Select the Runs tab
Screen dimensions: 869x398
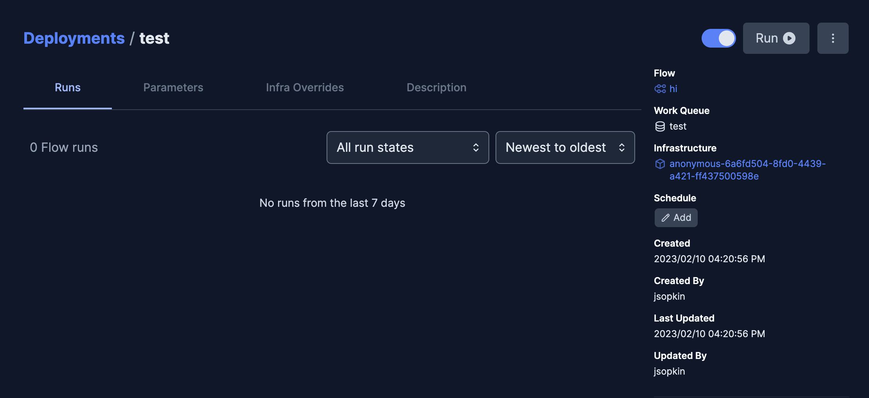[x=67, y=87]
